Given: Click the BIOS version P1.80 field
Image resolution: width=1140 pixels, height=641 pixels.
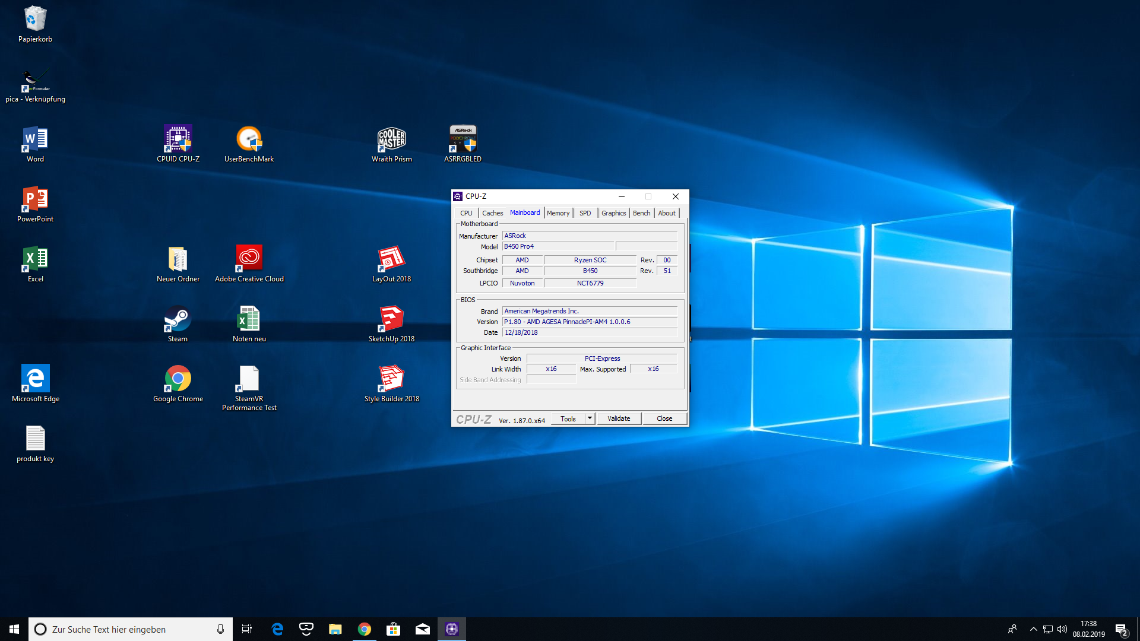Looking at the screenshot, I should 590,322.
